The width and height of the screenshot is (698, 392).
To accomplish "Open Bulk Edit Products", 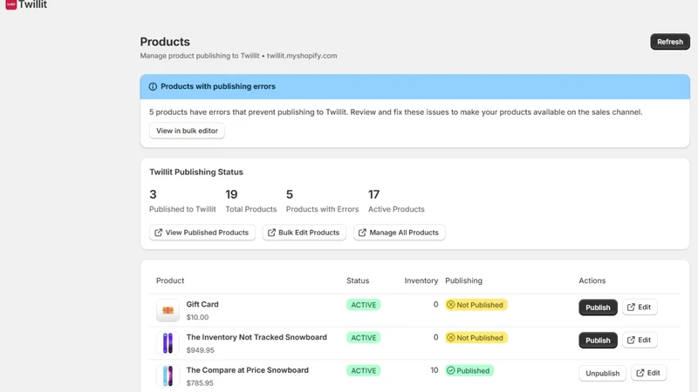I will pyautogui.click(x=304, y=233).
